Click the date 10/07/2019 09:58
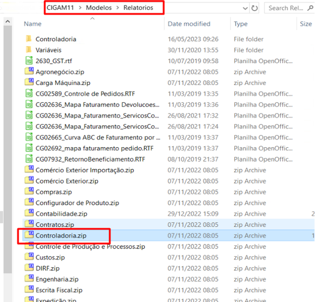The width and height of the screenshot is (315, 302). (193, 61)
